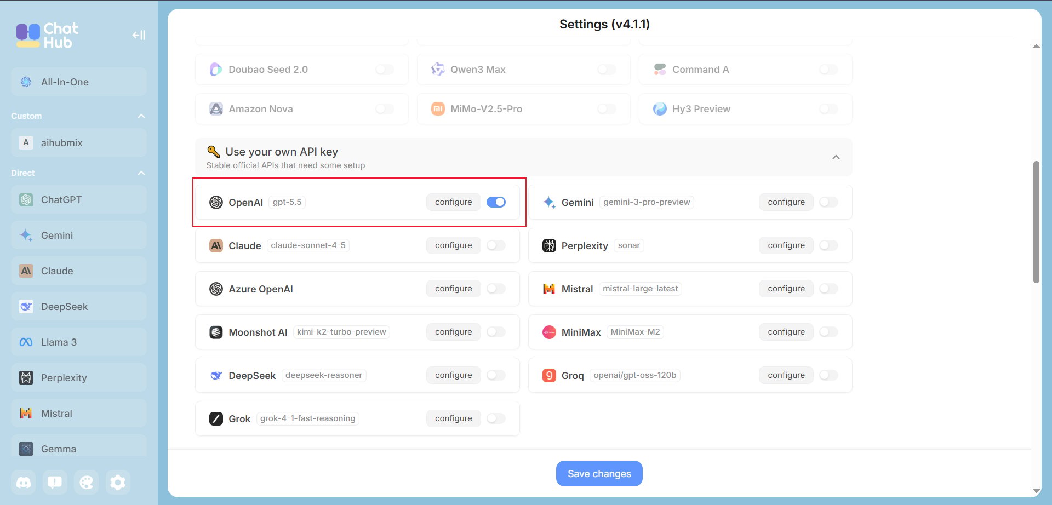Viewport: 1052px width, 505px height.
Task: Open the theme palette icon
Action: (x=87, y=483)
